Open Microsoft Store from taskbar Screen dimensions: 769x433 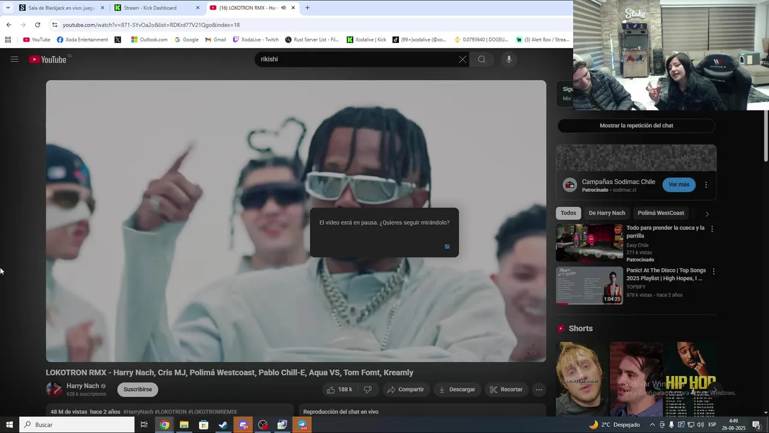click(x=203, y=425)
